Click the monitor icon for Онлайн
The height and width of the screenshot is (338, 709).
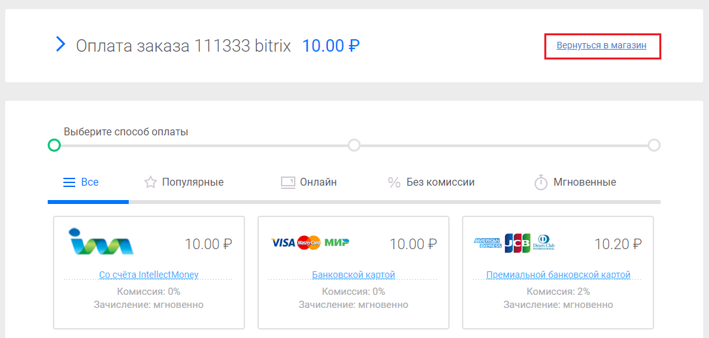[288, 182]
